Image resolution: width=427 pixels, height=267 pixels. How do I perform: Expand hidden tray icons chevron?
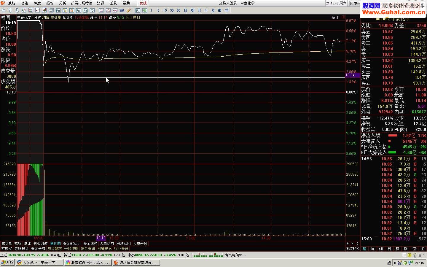click(x=395, y=263)
